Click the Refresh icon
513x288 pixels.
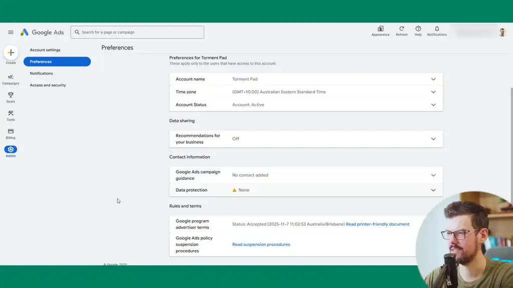[x=401, y=29]
